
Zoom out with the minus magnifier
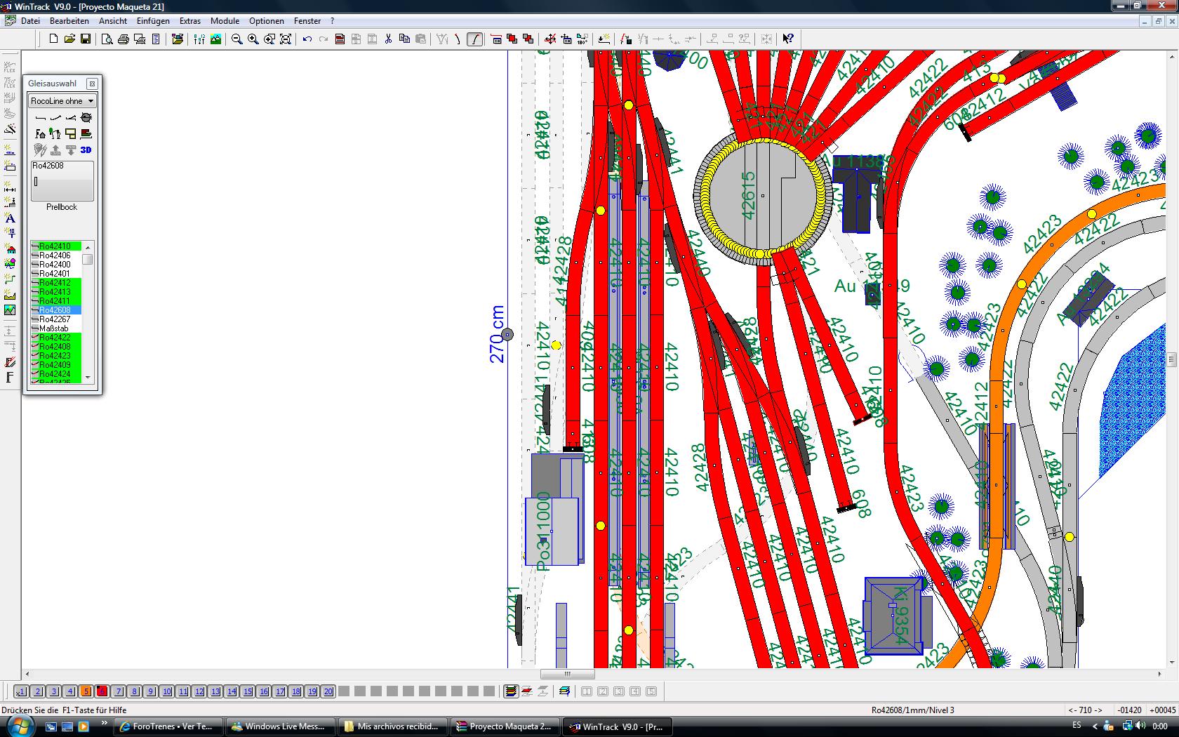click(x=237, y=39)
